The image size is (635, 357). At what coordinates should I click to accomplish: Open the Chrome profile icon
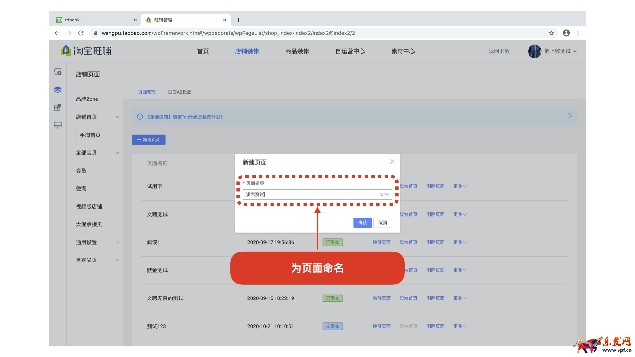[x=566, y=33]
